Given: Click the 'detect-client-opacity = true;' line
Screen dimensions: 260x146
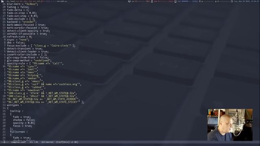Looking at the screenshot, I should pos(28,31).
